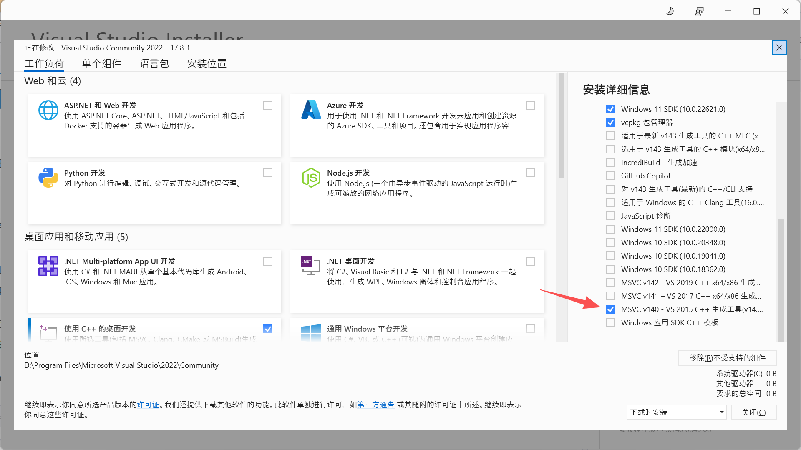
Task: Select the 桌面应用和移动应用 (5) heading
Action: (x=76, y=237)
